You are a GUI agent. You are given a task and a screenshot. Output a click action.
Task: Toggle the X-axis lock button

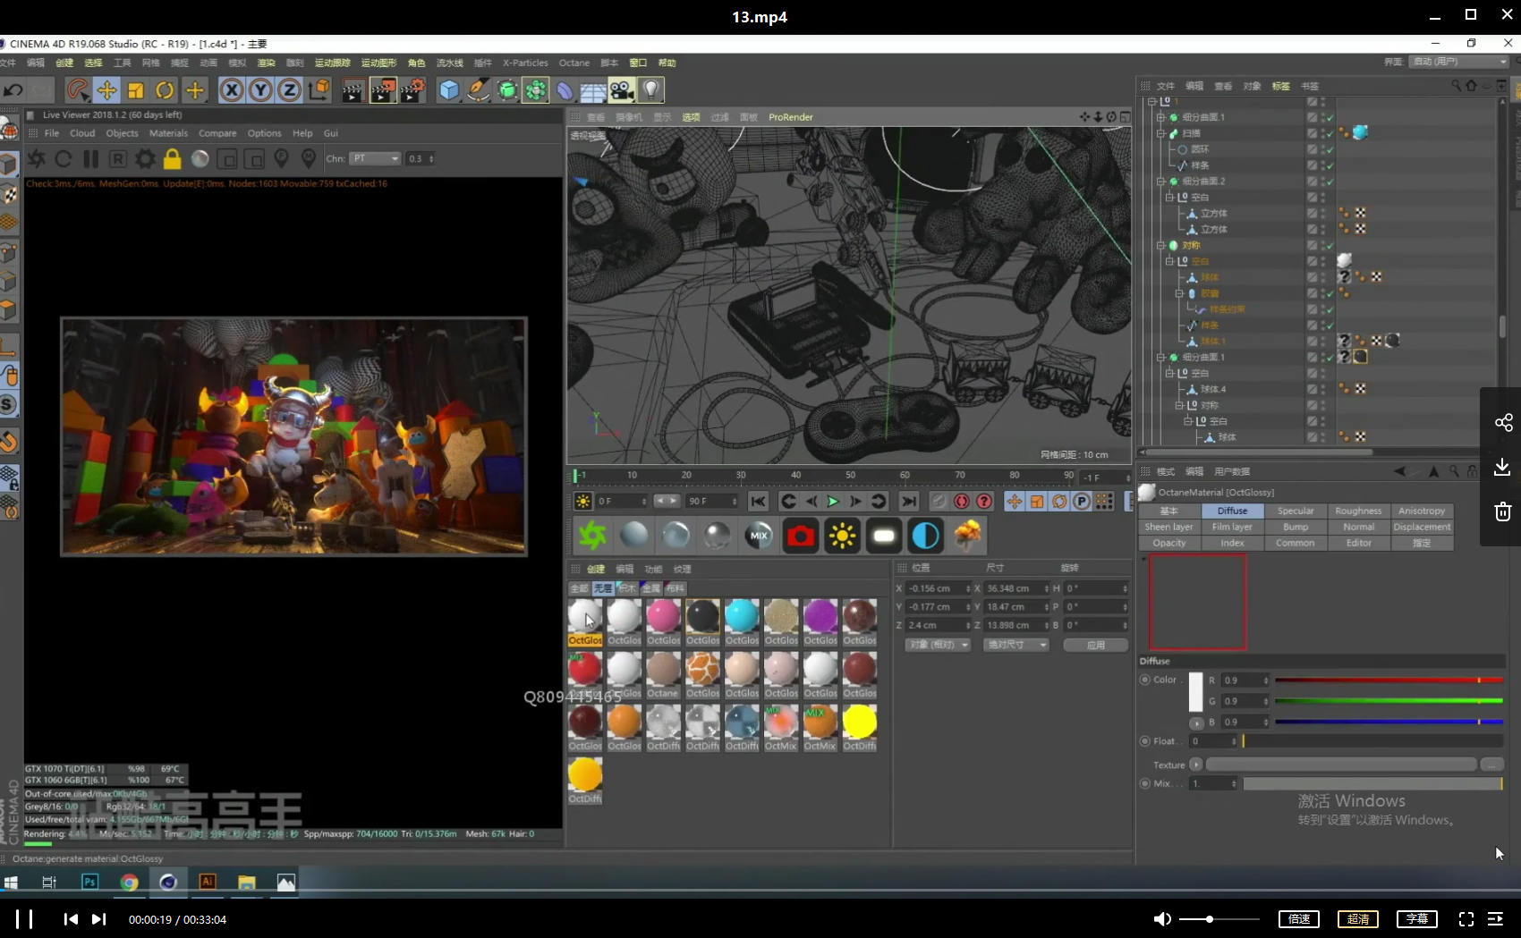pos(231,90)
